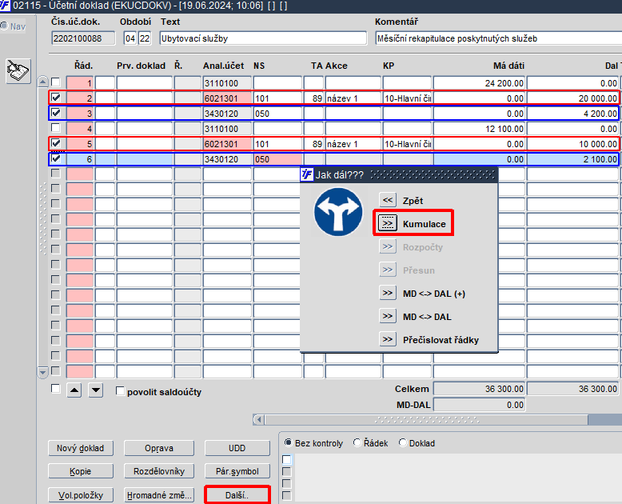Click the Jak dál??? dialog title icon
The image size is (622, 504).
(x=306, y=174)
